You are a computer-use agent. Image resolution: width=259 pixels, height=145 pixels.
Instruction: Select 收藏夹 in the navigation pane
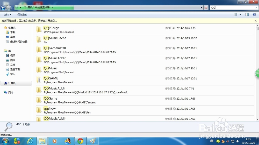click(10, 28)
